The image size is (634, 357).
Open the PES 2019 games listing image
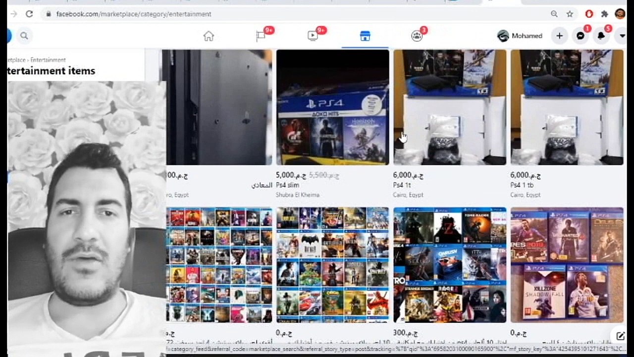click(x=567, y=265)
